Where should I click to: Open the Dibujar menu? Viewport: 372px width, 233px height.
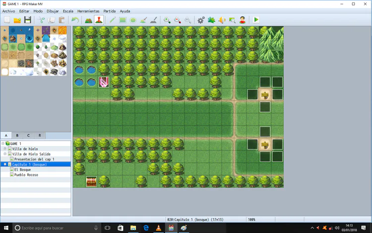53,11
